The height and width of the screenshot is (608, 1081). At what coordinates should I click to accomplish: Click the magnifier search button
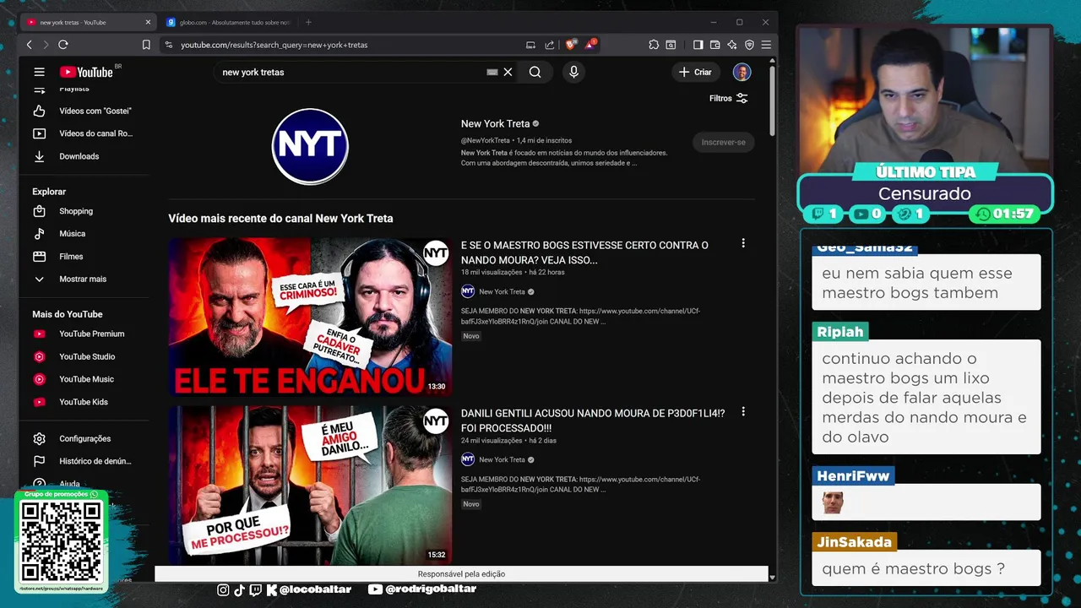click(x=535, y=72)
